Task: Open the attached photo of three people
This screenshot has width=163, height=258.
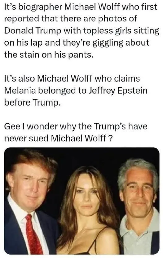Action: click(x=81, y=201)
